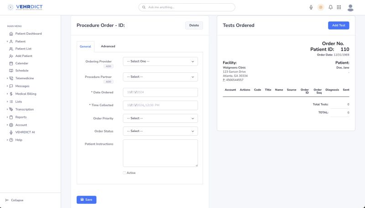Click the Calendar icon in sidebar
365x208 pixels.
[11, 63]
